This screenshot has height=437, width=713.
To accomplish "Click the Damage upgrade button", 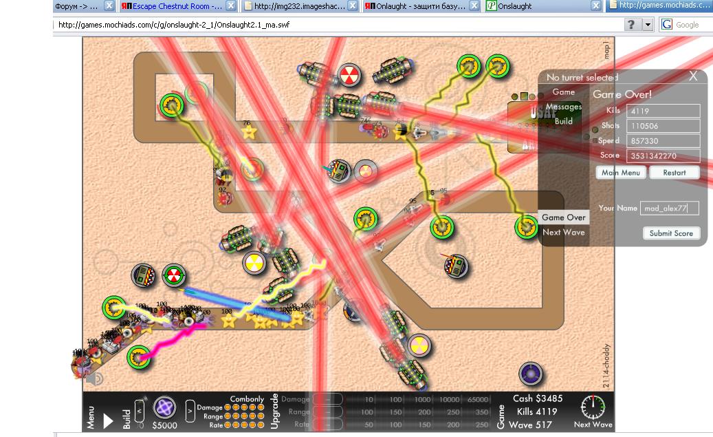I will pos(327,399).
